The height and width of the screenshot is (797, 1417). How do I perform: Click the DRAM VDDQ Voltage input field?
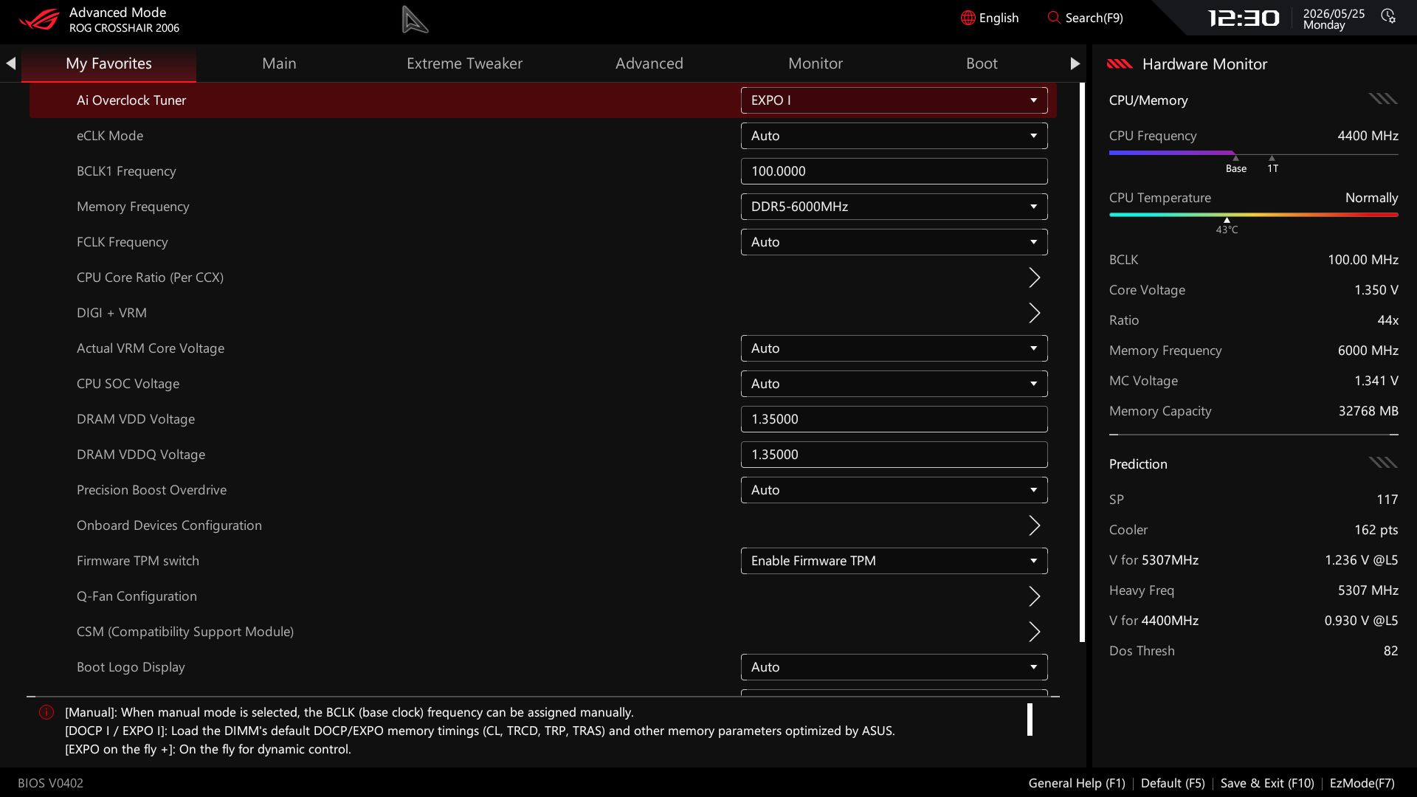[894, 455]
